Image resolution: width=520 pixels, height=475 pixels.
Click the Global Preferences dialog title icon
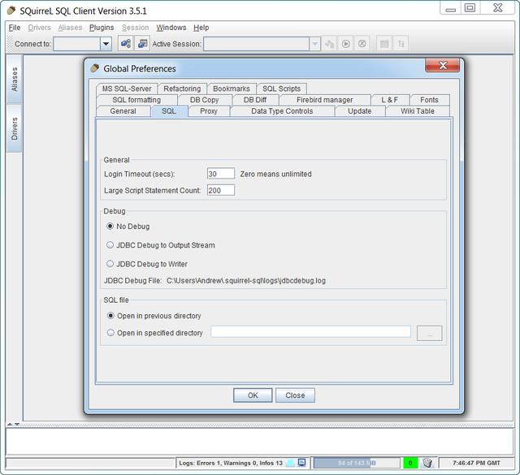(x=95, y=68)
